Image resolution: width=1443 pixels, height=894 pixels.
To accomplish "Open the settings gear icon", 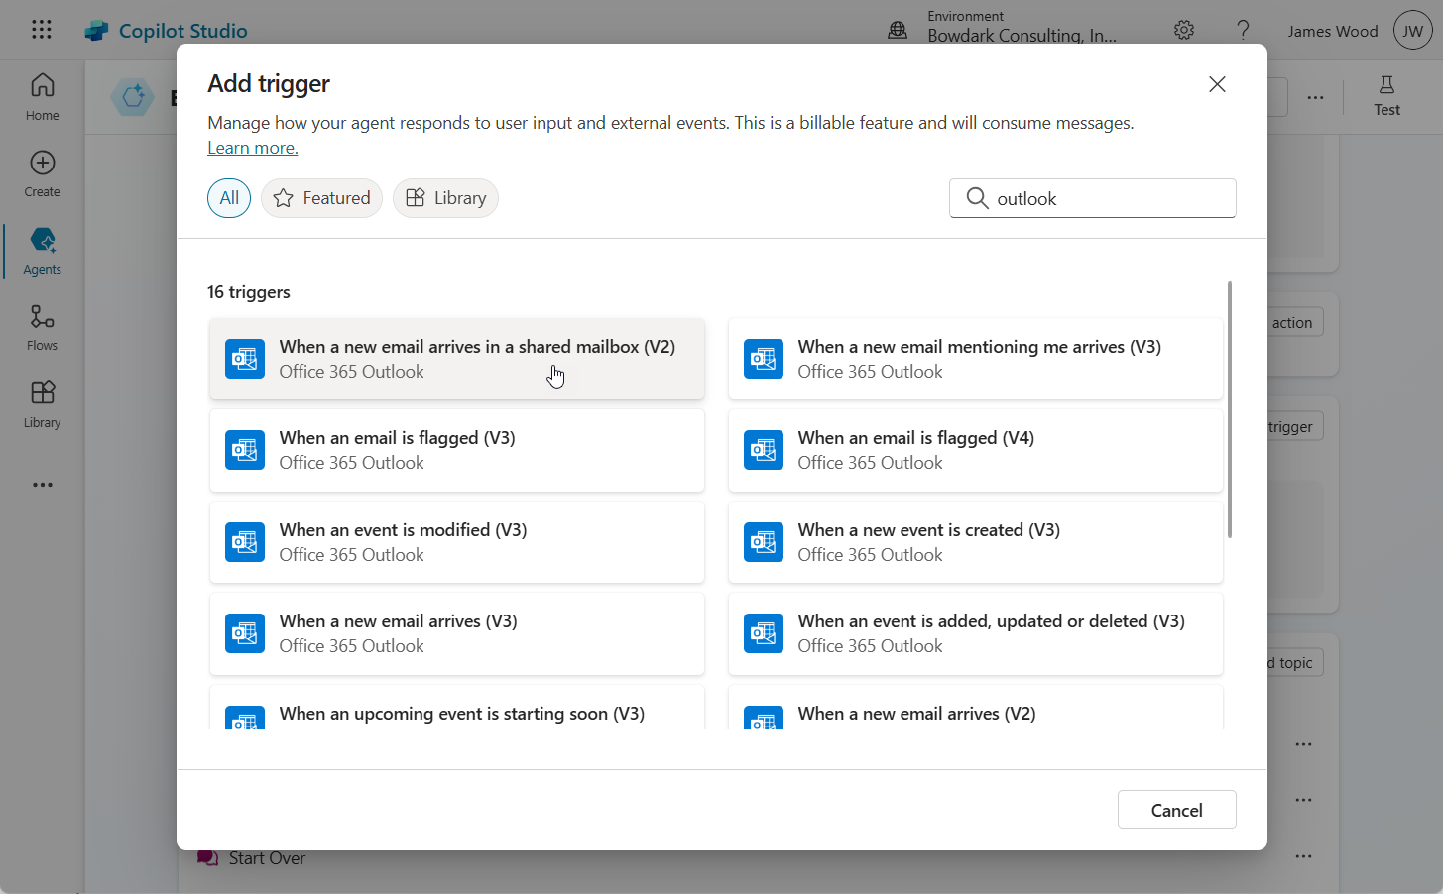I will pyautogui.click(x=1183, y=30).
